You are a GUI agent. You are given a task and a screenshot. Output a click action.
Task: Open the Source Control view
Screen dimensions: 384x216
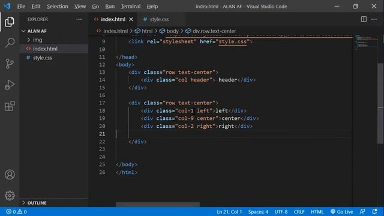click(x=10, y=64)
